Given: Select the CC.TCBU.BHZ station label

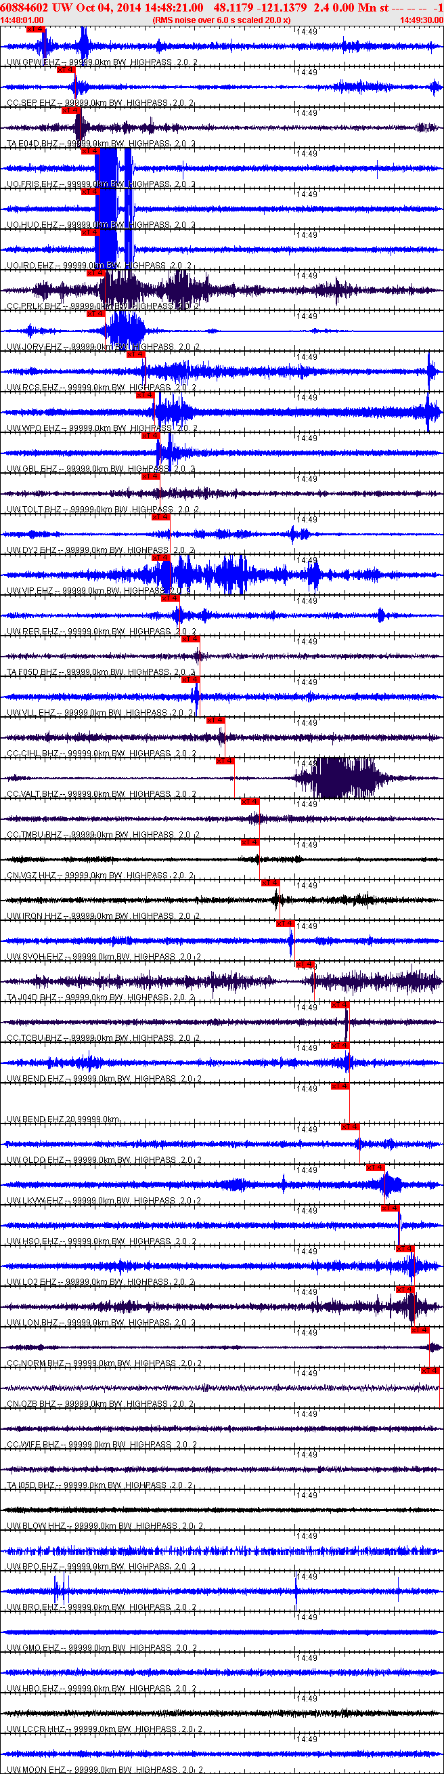Looking at the screenshot, I should 104,1038.
